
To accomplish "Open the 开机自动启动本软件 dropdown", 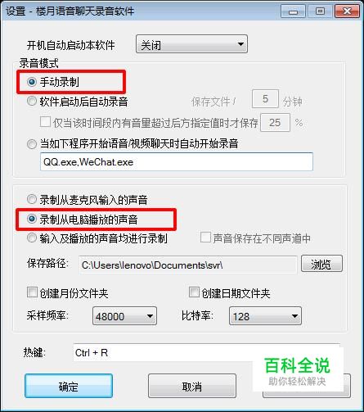I will pyautogui.click(x=191, y=44).
